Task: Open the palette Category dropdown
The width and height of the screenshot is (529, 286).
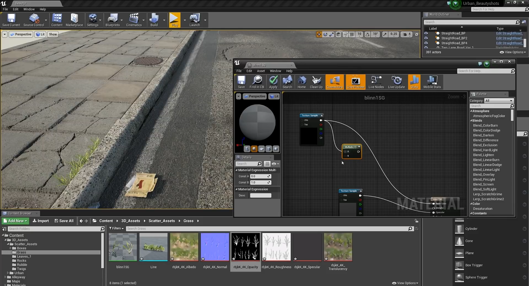Action: point(499,101)
